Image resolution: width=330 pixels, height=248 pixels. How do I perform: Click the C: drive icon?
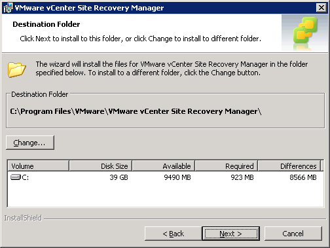point(16,177)
